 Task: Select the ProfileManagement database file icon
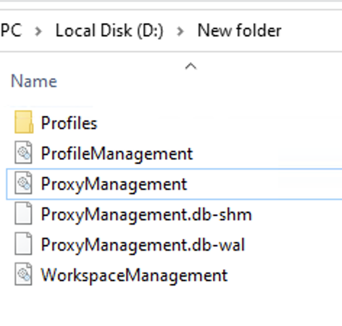pos(23,152)
